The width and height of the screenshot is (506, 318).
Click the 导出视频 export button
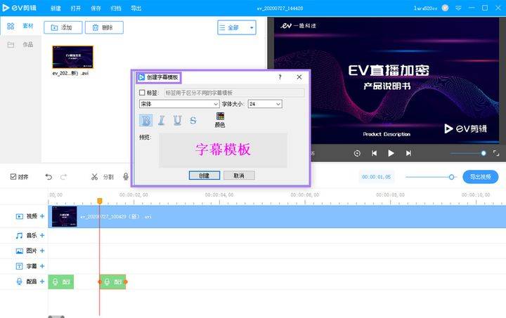pos(480,177)
